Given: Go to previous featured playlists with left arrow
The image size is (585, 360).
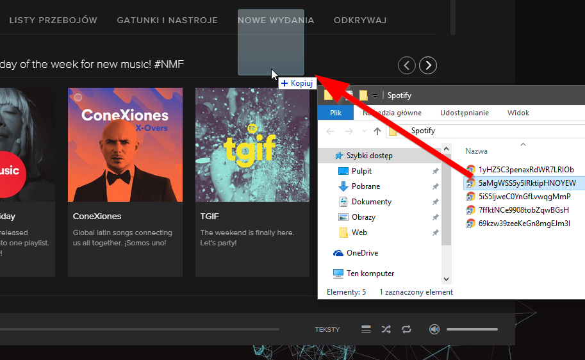Looking at the screenshot, I should tap(407, 65).
